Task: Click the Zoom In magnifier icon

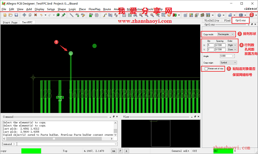Action: [x=146, y=15]
